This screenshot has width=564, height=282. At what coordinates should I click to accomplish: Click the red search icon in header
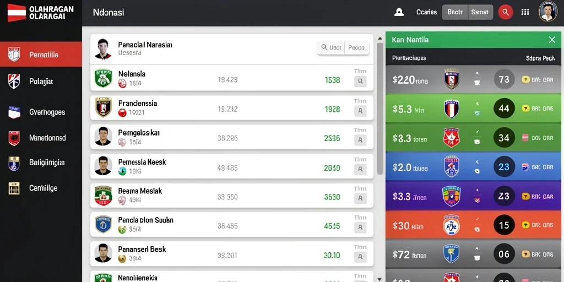click(506, 12)
